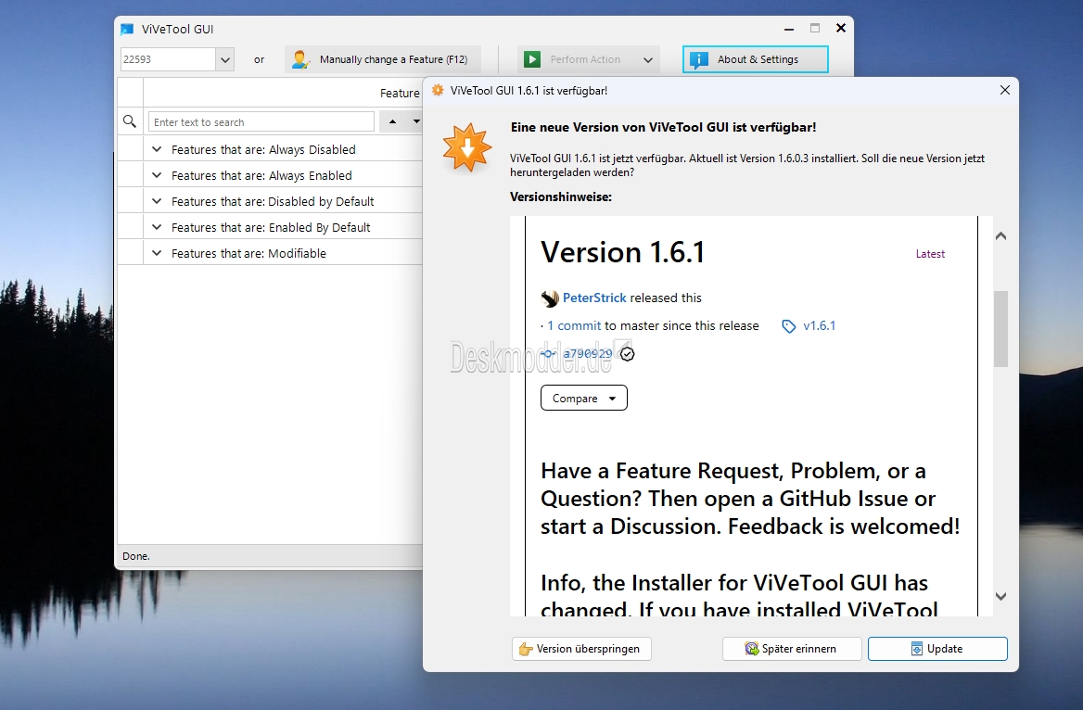
Task: Click the release notes vertical scrollbar thumb
Action: [x=1000, y=329]
